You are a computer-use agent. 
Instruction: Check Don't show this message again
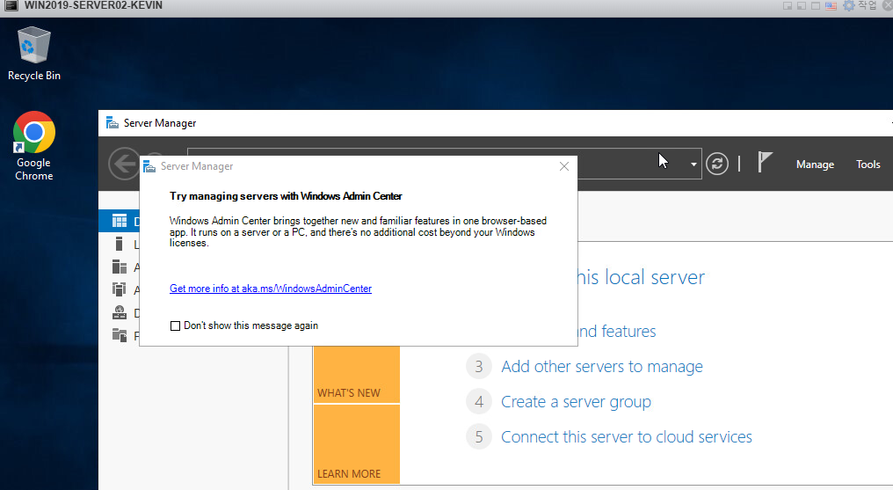[176, 325]
